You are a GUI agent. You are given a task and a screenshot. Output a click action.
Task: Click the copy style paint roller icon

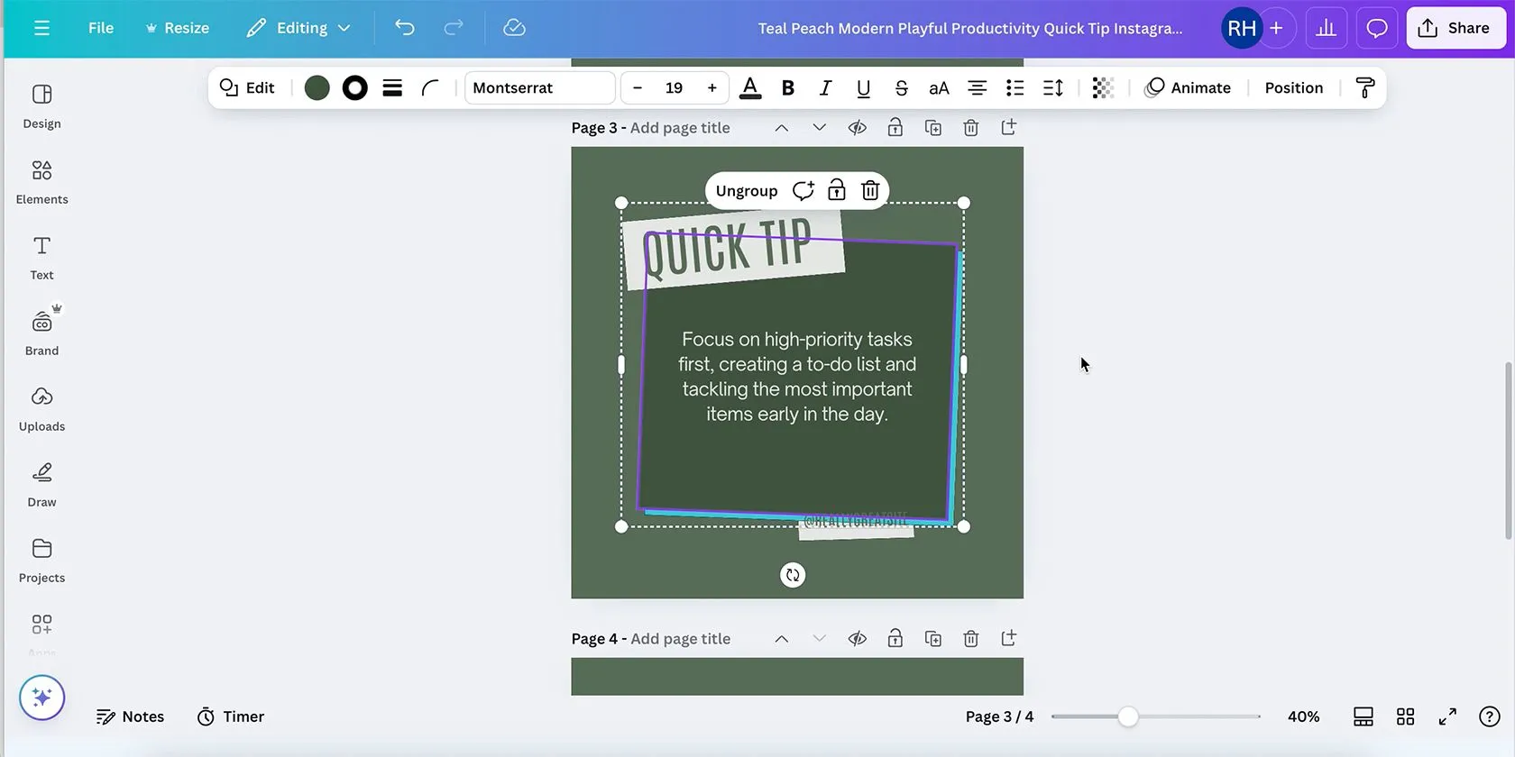(x=1364, y=87)
